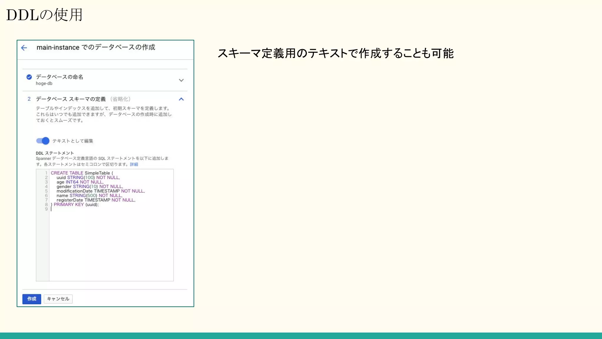Select the データベースの命名 step heading
Viewport: 602px width, 339px height.
coord(60,77)
